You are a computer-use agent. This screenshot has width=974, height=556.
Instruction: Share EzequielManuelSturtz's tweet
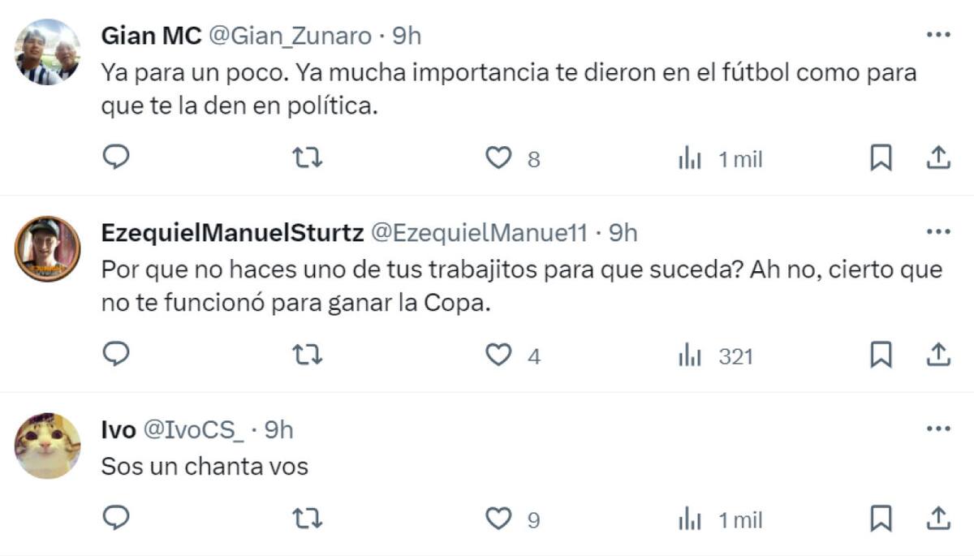pos(940,356)
